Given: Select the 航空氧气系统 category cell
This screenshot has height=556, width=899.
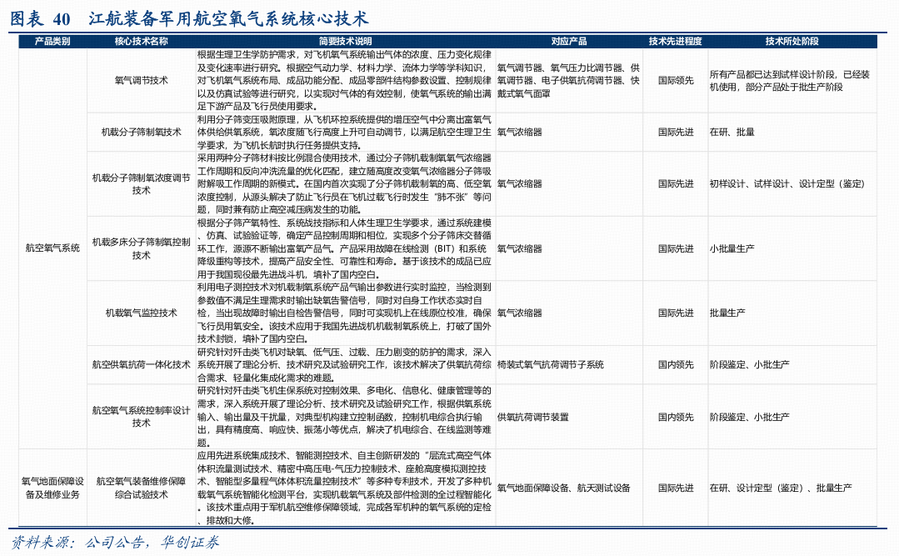Looking at the screenshot, I should 52,248.
